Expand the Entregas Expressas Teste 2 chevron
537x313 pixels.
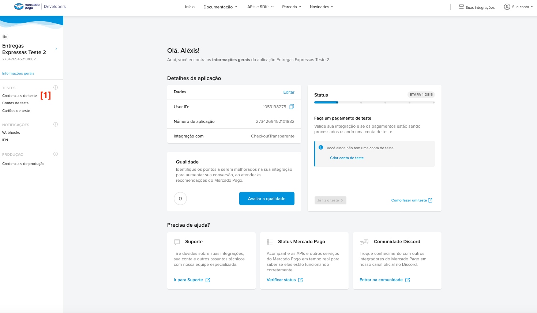56,49
